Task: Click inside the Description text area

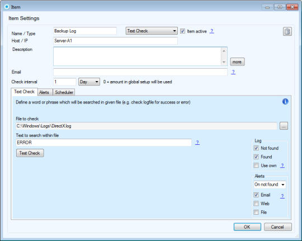Action: click(138, 56)
